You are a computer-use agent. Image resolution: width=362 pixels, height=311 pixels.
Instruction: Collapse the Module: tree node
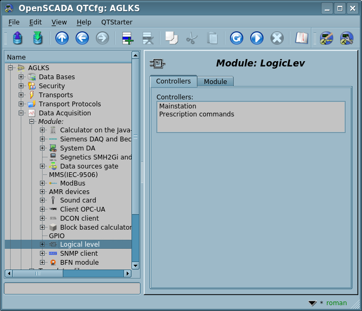point(31,122)
